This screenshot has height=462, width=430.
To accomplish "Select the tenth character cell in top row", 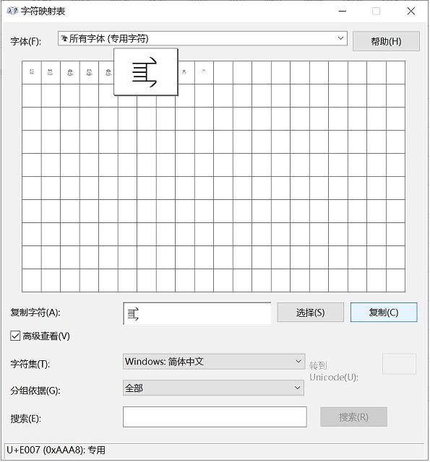I will [204, 72].
